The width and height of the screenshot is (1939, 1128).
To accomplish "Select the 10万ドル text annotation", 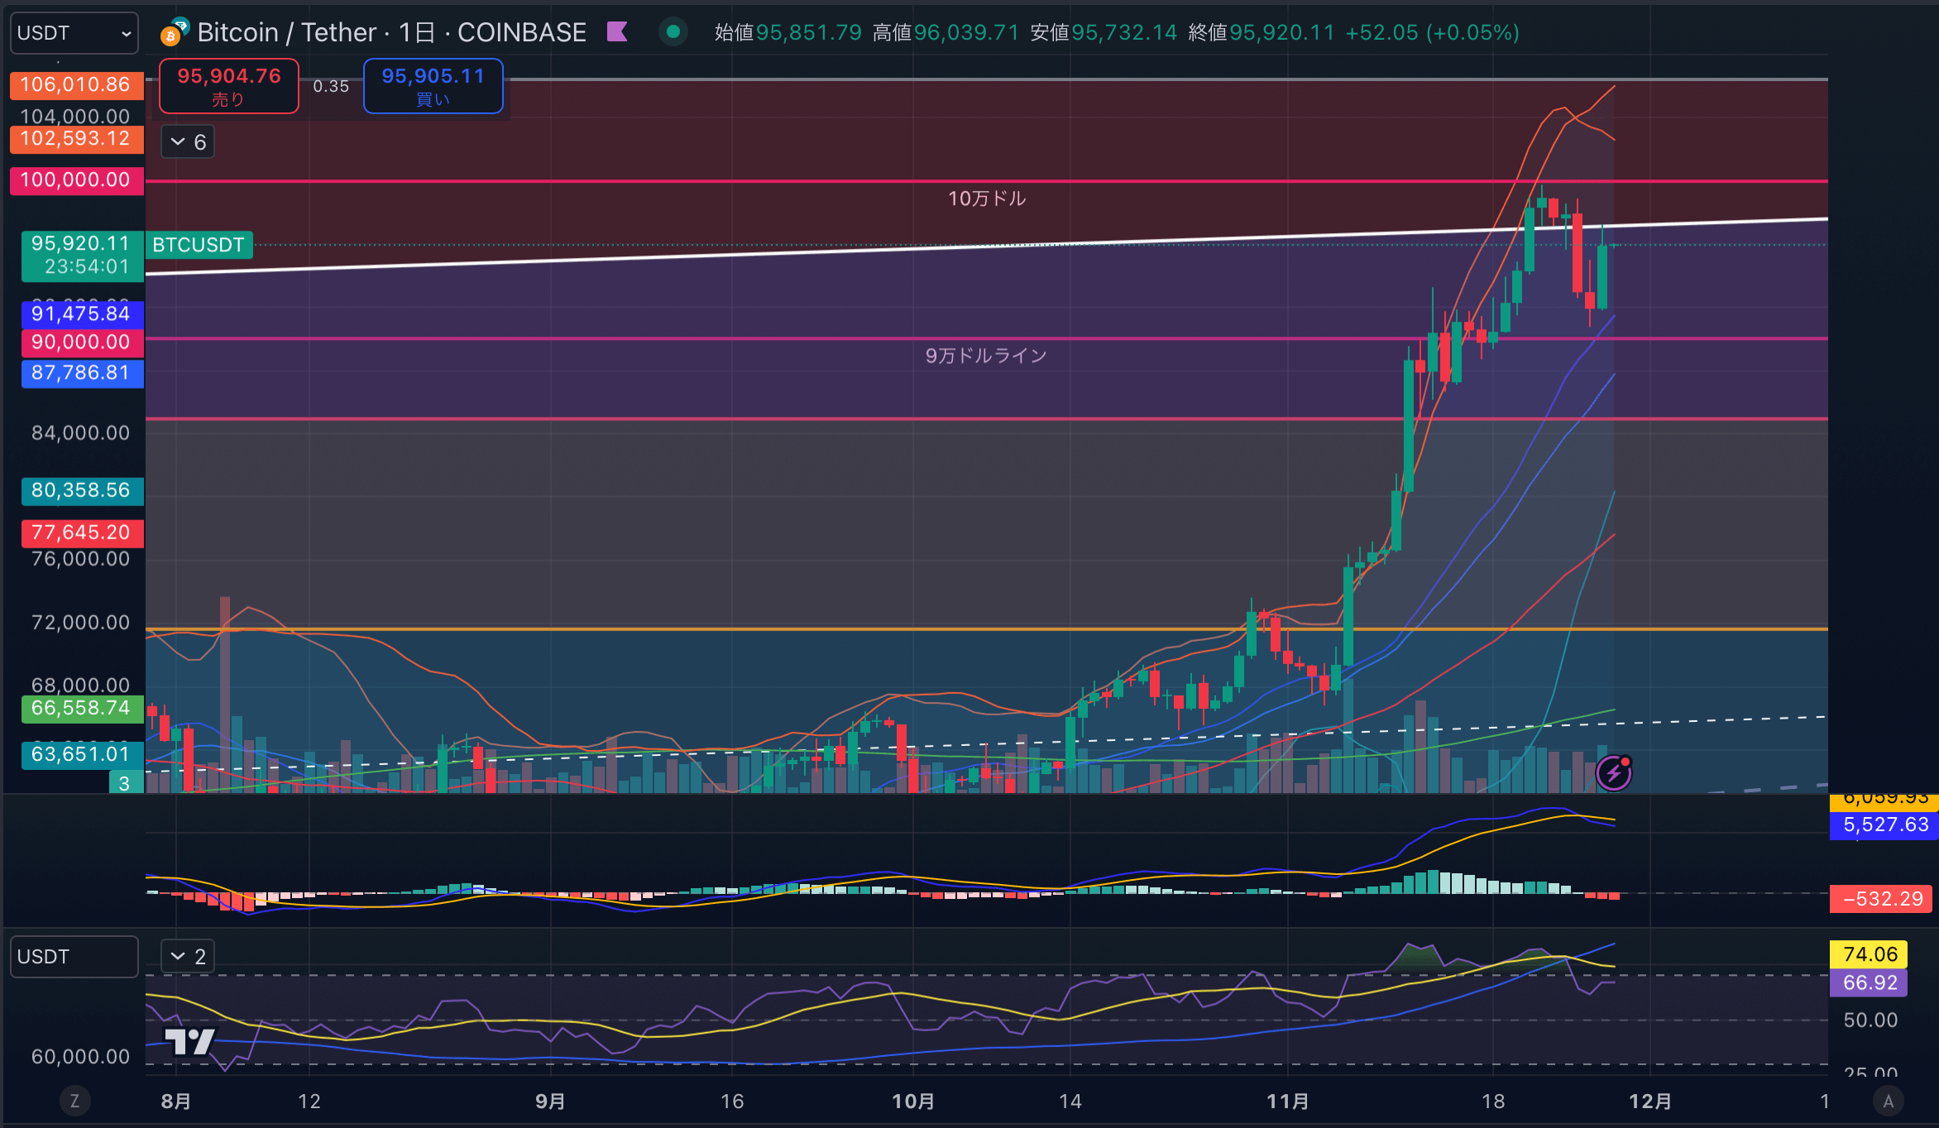I will click(987, 198).
